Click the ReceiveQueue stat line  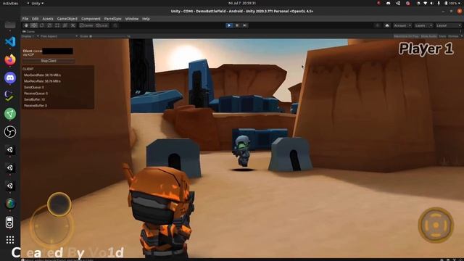pyautogui.click(x=36, y=94)
